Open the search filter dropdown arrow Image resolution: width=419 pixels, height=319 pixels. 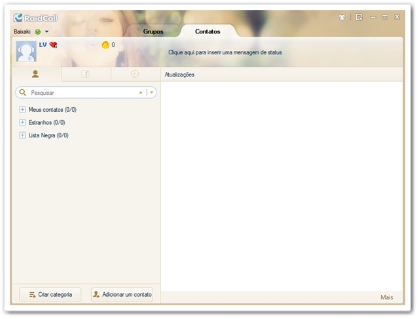coord(153,93)
